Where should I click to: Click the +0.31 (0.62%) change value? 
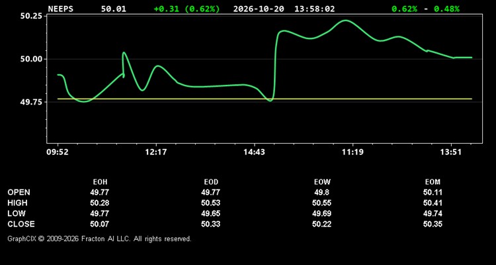click(186, 9)
